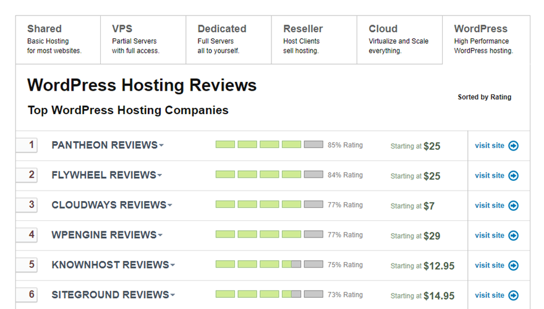Click the arrow icon in SiteGround row
544x309 pixels.
pyautogui.click(x=514, y=295)
